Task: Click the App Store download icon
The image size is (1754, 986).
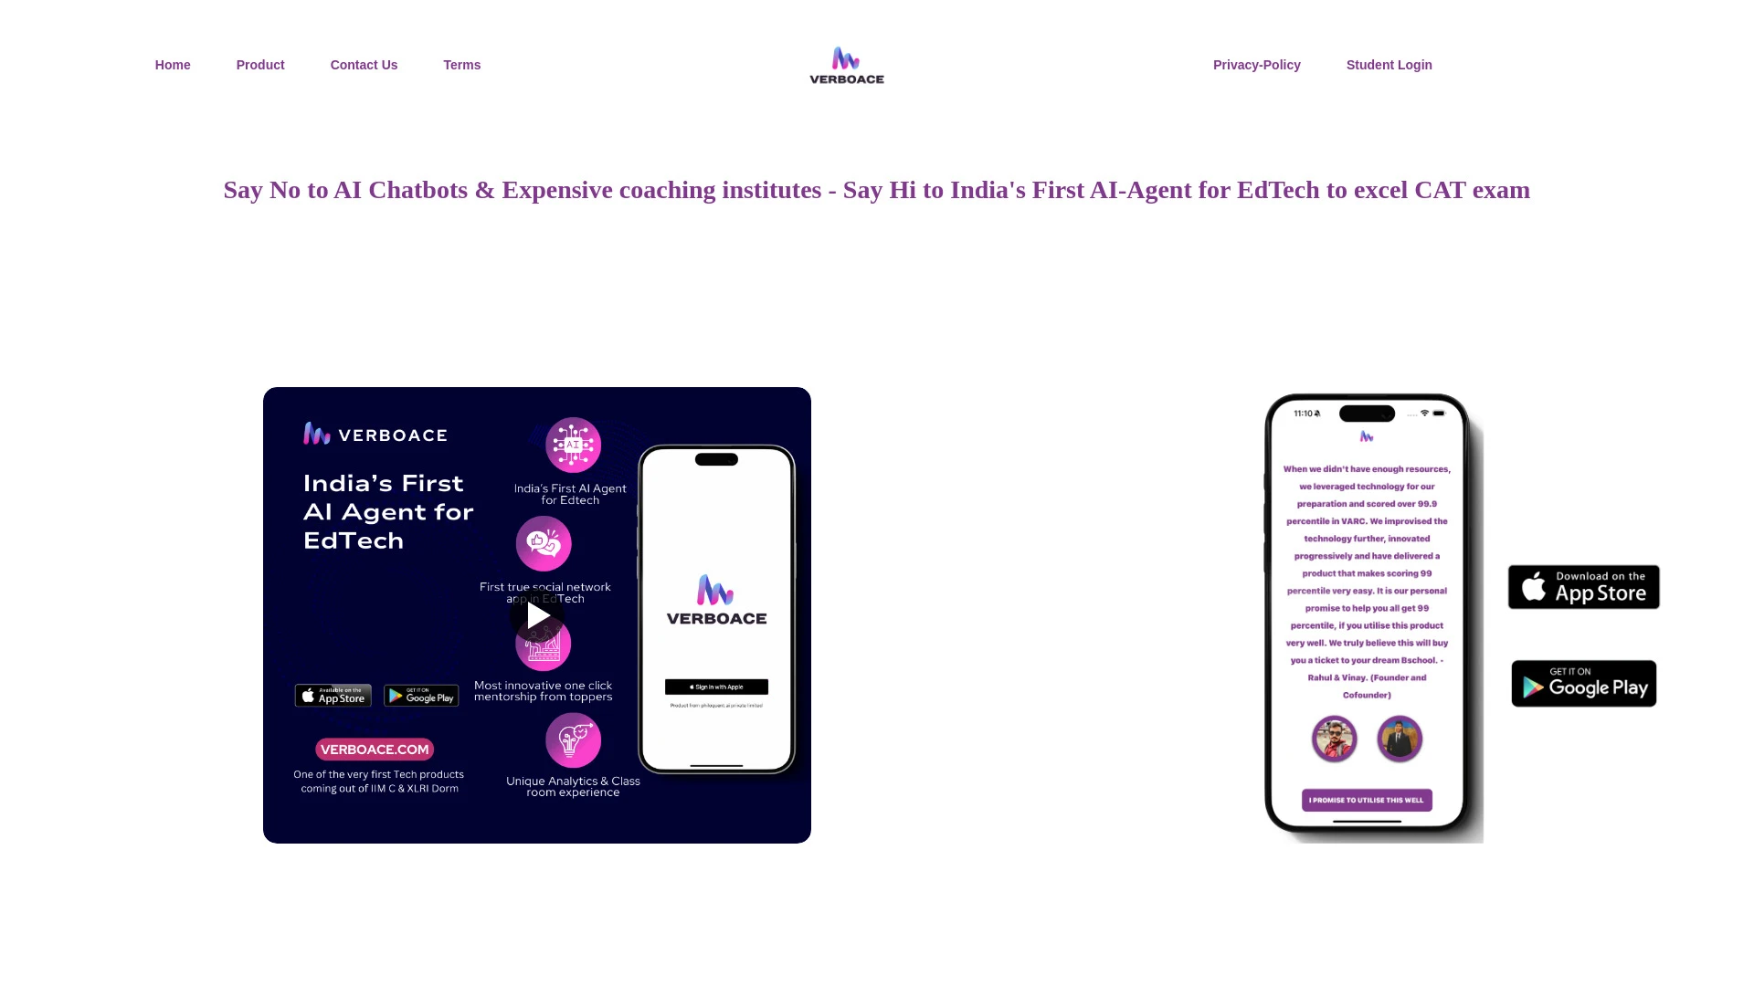Action: point(1583,586)
